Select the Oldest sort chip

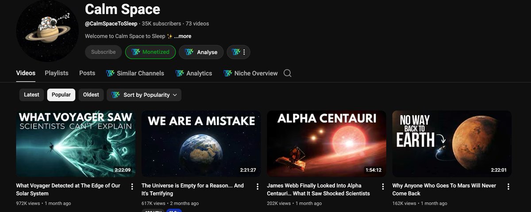(x=91, y=95)
